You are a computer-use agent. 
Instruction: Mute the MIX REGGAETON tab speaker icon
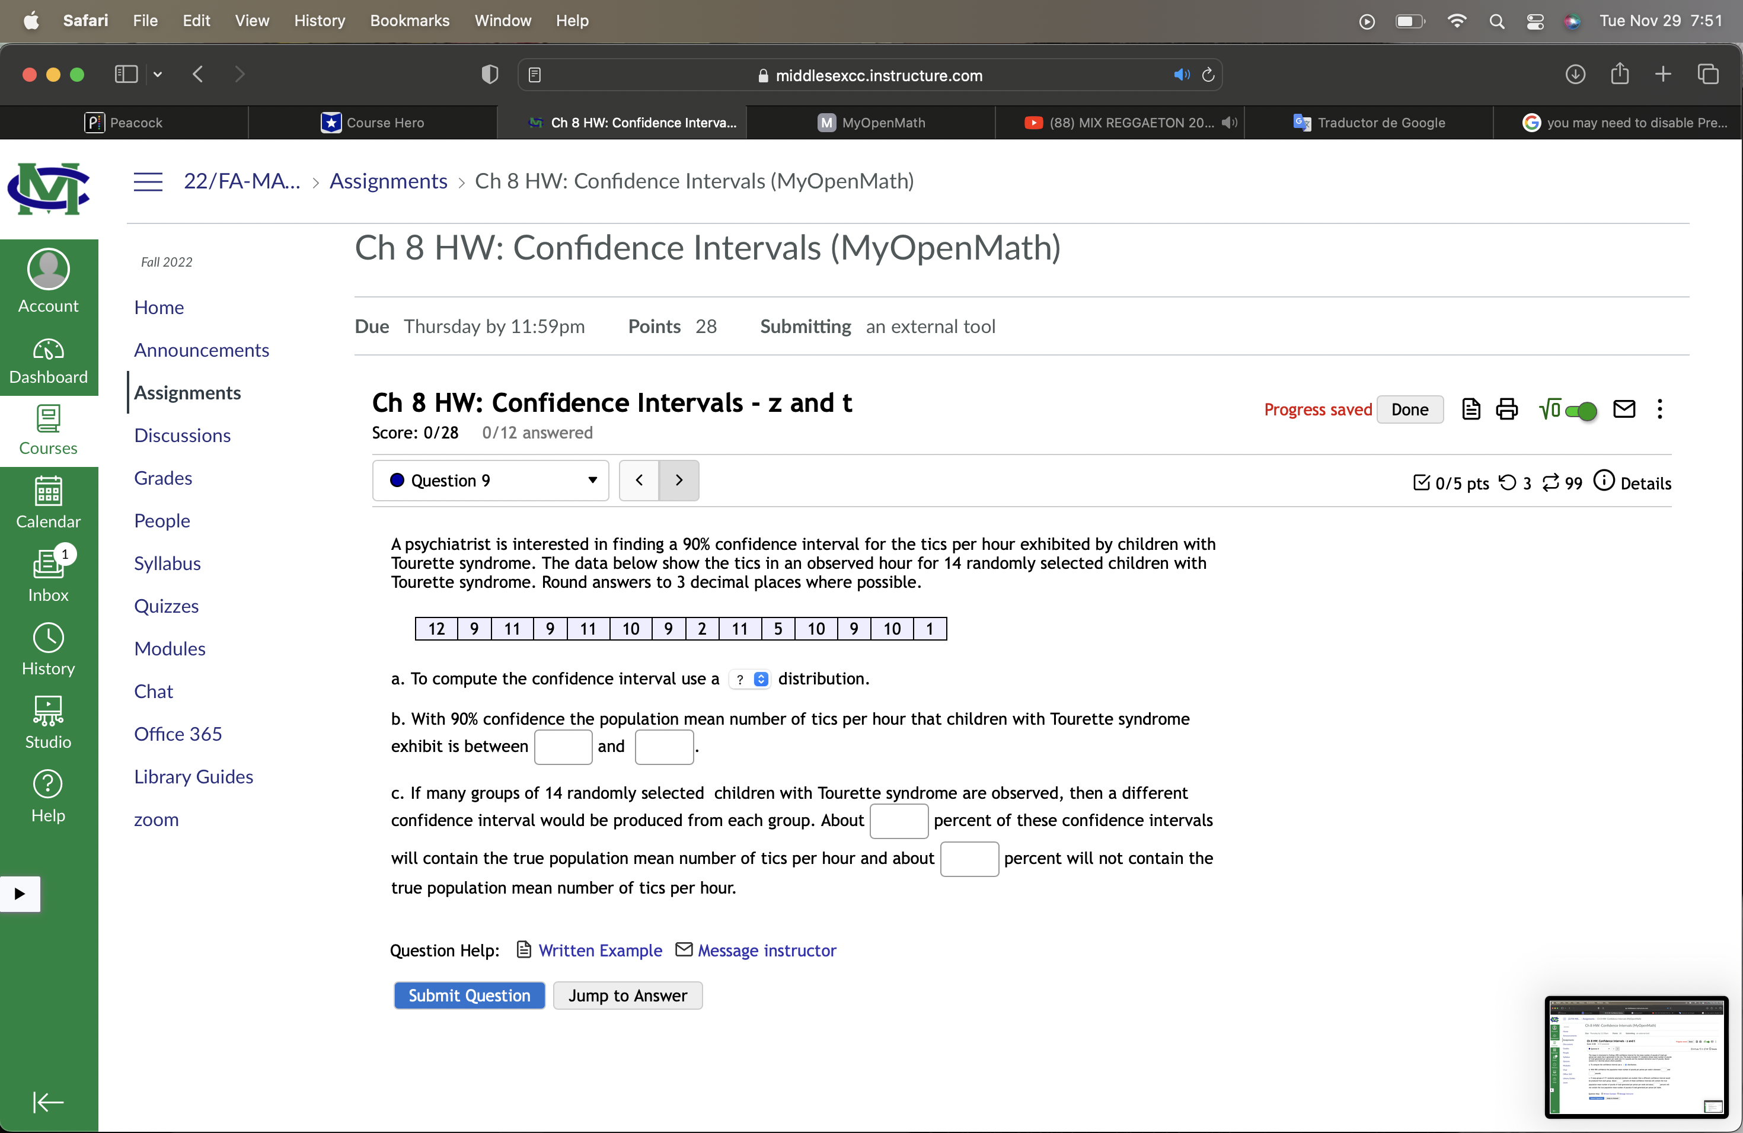(1230, 122)
